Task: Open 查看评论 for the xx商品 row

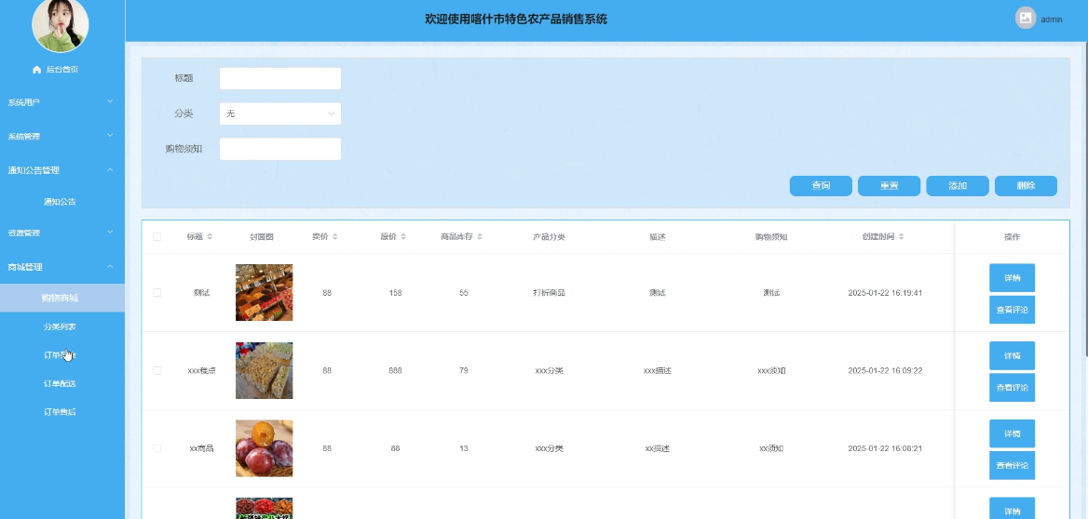Action: [x=1013, y=466]
